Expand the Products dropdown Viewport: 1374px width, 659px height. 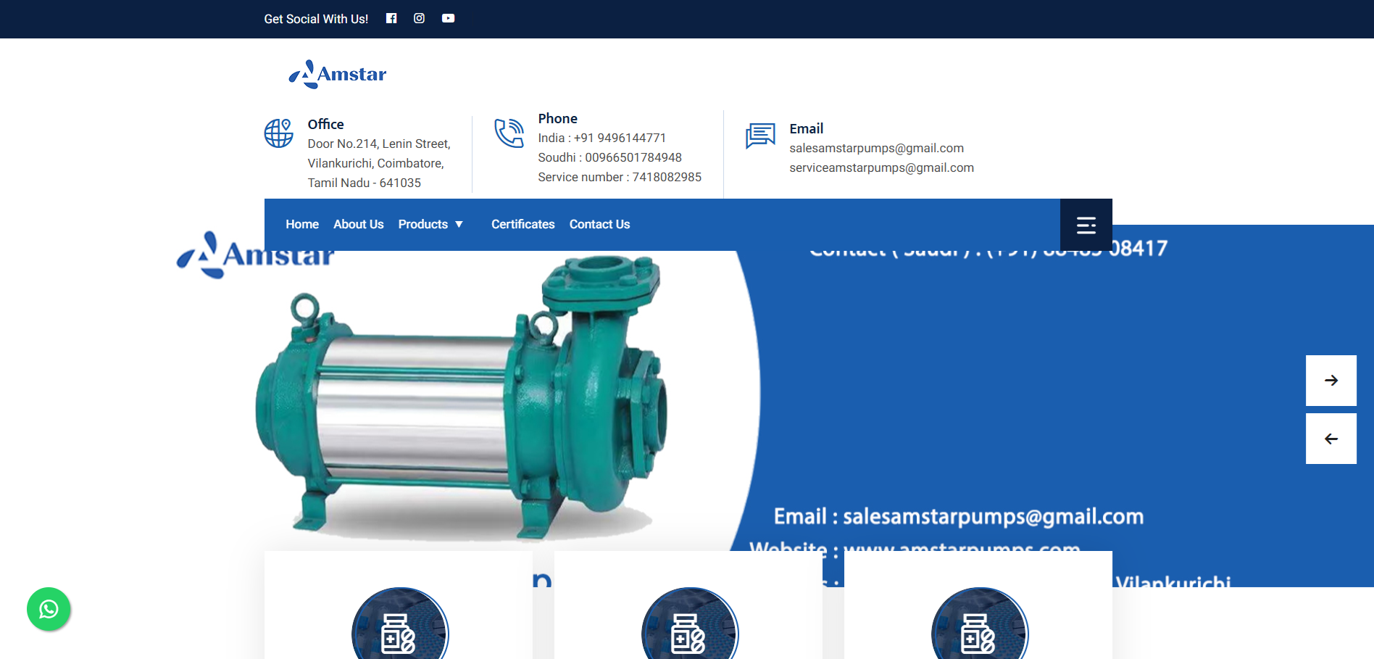(x=430, y=224)
